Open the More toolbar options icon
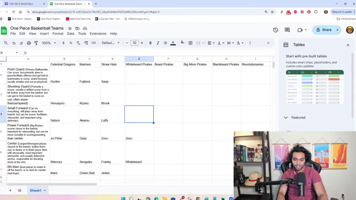Screen dimensions: 356x200 click(x=250, y=43)
